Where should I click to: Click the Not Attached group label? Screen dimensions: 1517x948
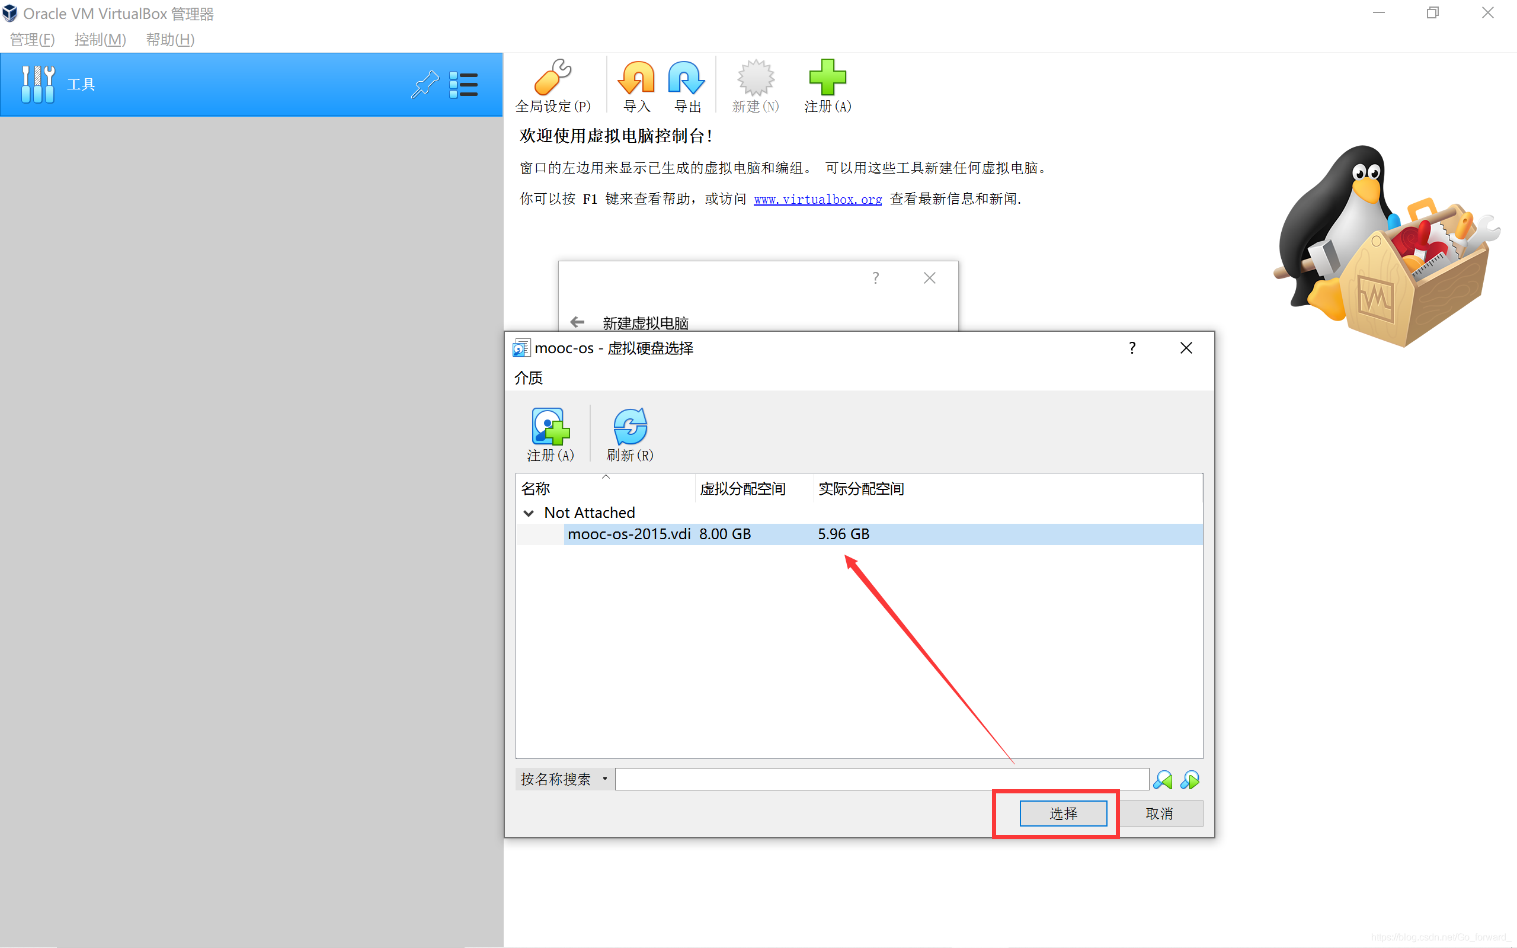[589, 513]
